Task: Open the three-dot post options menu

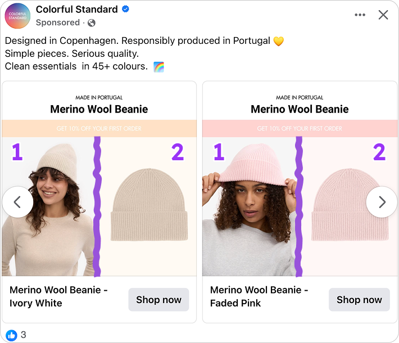Action: 360,15
